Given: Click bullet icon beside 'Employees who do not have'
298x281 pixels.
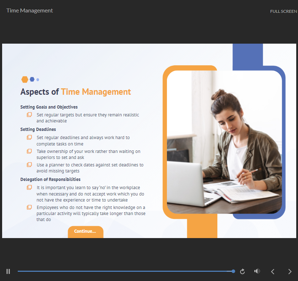Looking at the screenshot, I should pos(29,207).
